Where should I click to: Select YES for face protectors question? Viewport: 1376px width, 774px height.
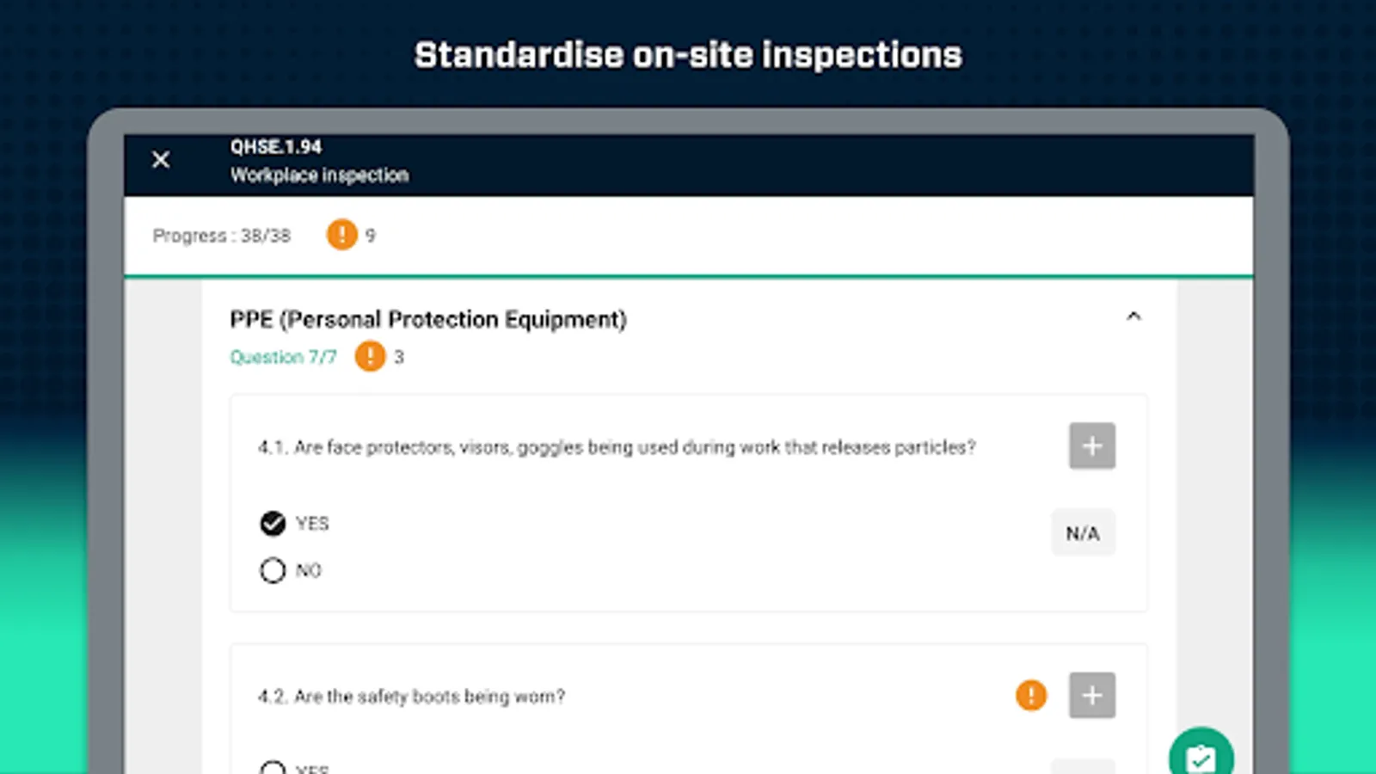273,523
